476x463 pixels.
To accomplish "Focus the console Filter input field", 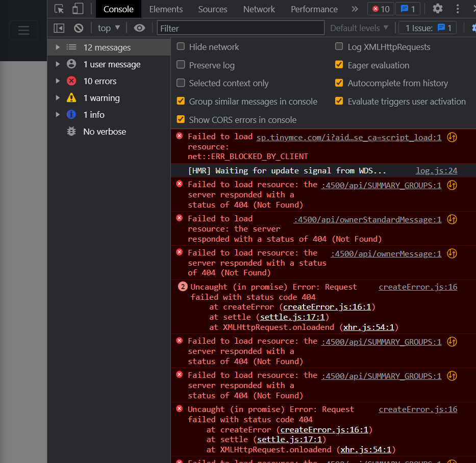I will click(240, 28).
